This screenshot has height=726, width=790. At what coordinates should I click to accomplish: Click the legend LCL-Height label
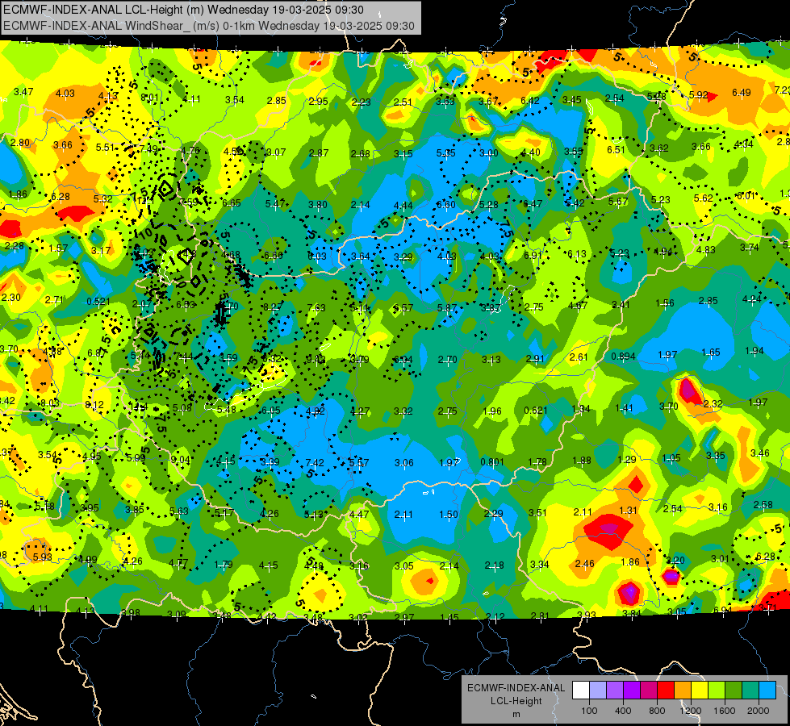tap(516, 701)
